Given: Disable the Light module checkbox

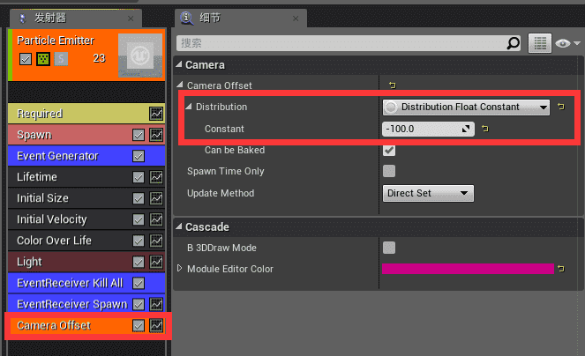Looking at the screenshot, I should click(138, 262).
